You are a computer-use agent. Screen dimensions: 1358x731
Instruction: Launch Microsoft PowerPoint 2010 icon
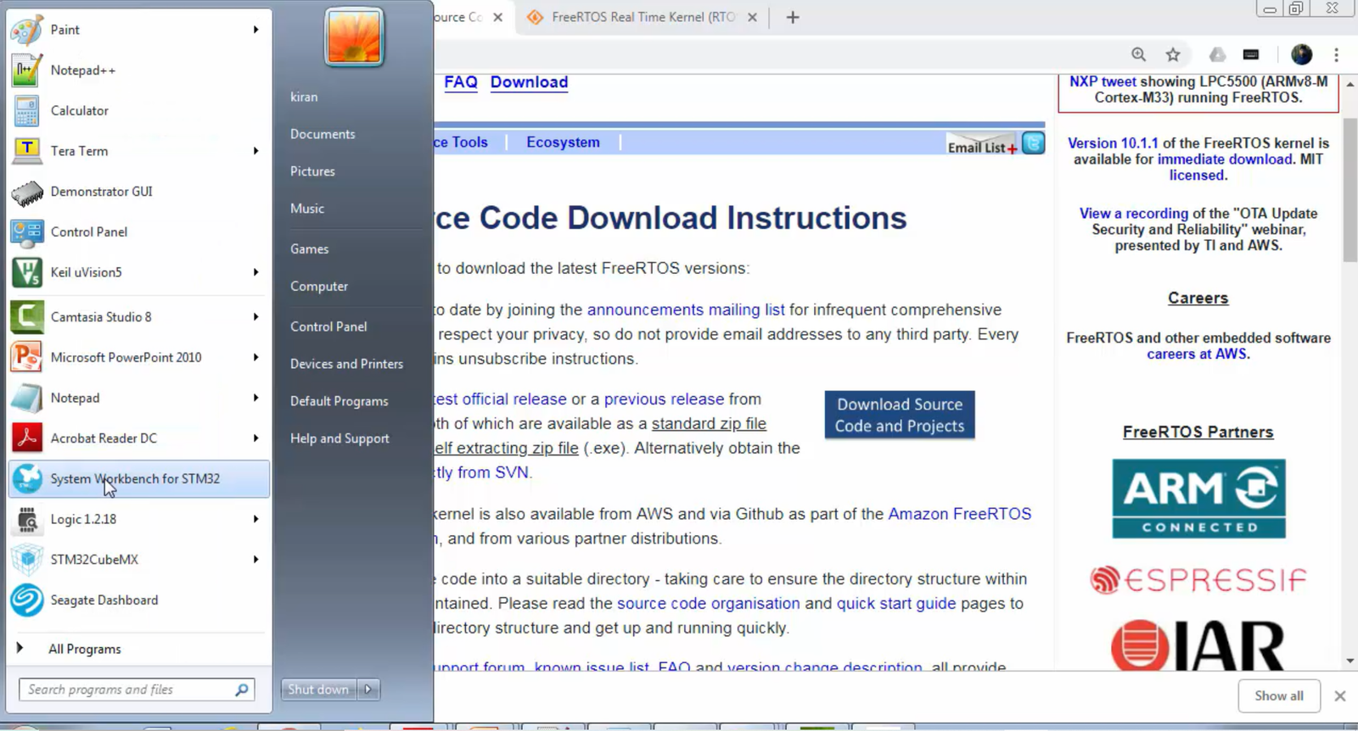click(x=26, y=358)
